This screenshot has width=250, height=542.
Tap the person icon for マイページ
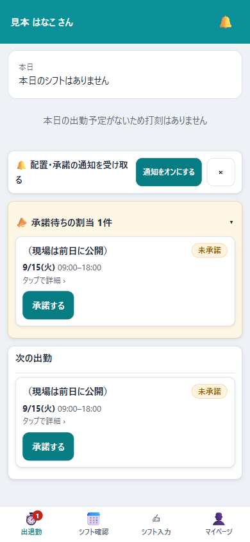[219, 519]
